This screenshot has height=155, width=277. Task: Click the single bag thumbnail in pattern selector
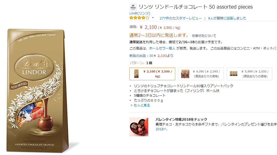(x=136, y=74)
